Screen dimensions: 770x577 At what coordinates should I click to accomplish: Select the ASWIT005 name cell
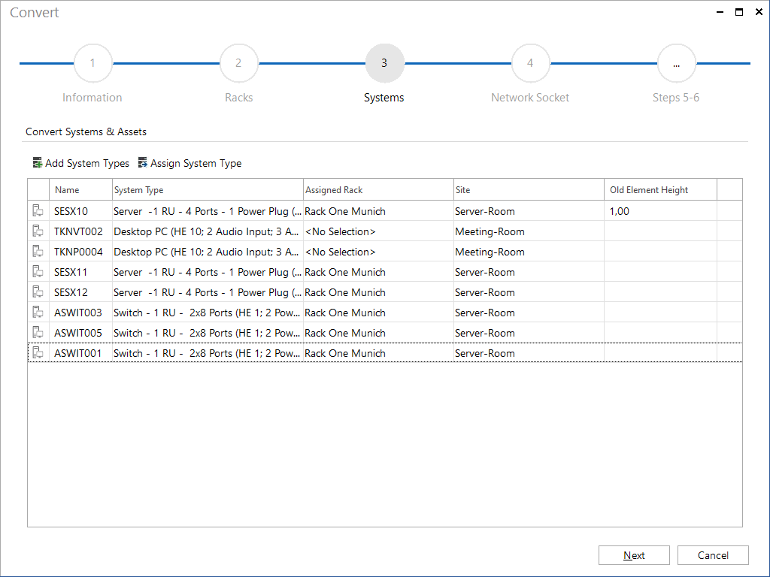click(81, 333)
